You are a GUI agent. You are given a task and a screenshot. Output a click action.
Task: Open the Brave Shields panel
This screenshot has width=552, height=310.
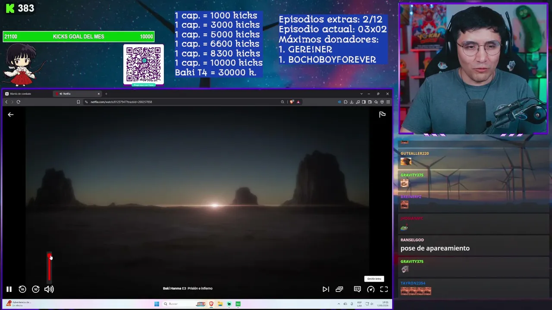(292, 102)
